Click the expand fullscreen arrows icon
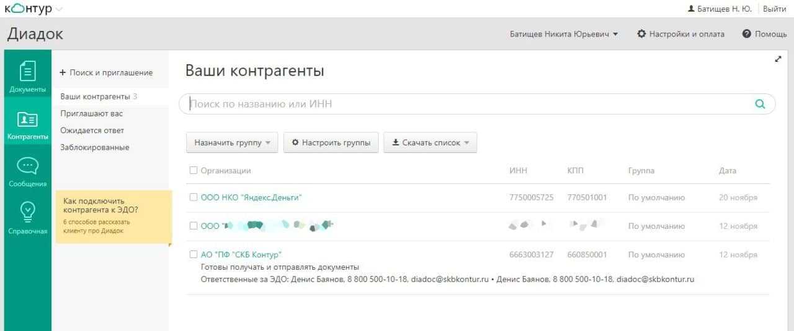The width and height of the screenshot is (794, 331). (778, 59)
